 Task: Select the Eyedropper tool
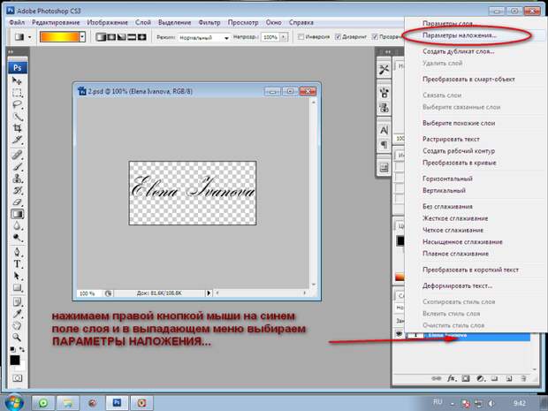(x=17, y=314)
